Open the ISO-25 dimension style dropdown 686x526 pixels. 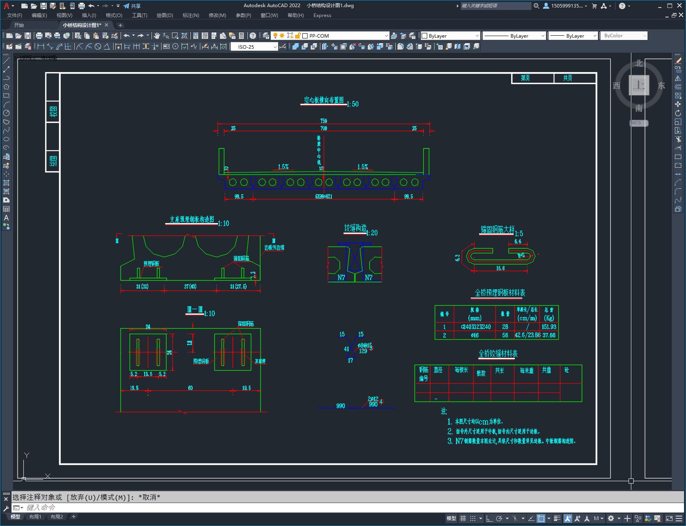coord(254,47)
